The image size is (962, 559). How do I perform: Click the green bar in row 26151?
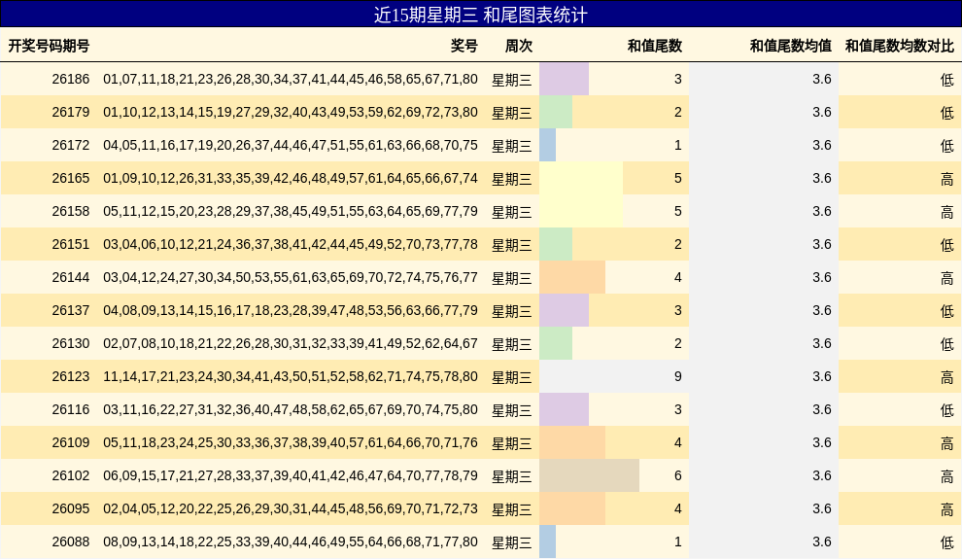coord(556,245)
